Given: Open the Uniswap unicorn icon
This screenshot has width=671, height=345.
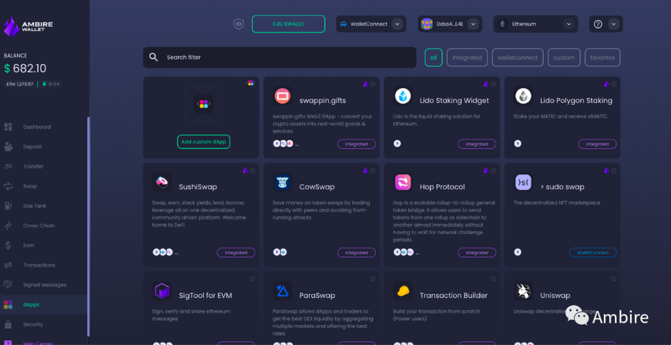Looking at the screenshot, I should point(523,291).
